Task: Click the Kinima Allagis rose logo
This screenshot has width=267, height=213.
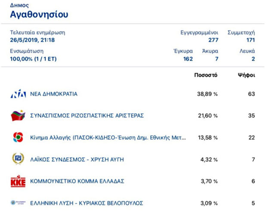Action: 18,137
